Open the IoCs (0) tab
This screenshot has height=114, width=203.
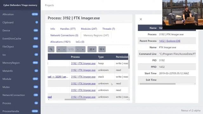click(x=80, y=42)
